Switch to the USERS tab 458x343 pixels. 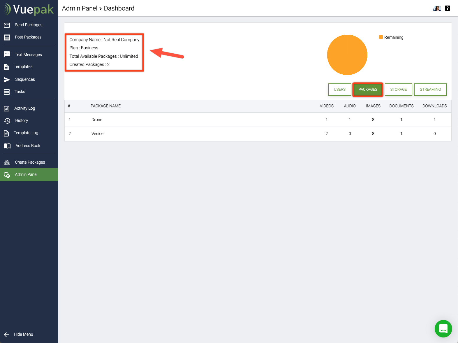point(340,90)
